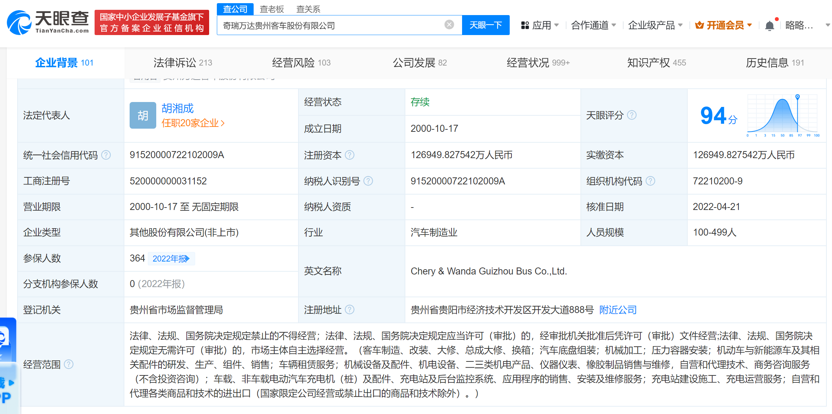Click the 存续 status text
The width and height of the screenshot is (832, 414).
(420, 102)
